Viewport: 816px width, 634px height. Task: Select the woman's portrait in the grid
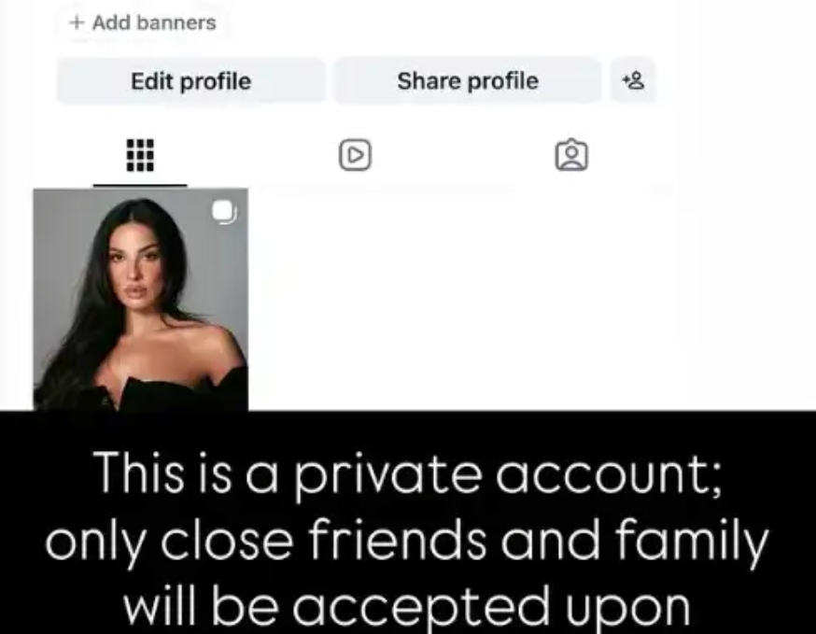tap(140, 300)
